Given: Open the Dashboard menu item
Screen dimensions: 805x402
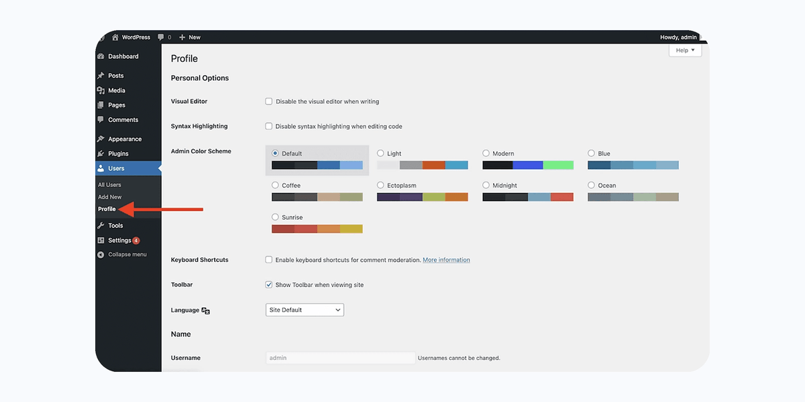Looking at the screenshot, I should [x=123, y=56].
